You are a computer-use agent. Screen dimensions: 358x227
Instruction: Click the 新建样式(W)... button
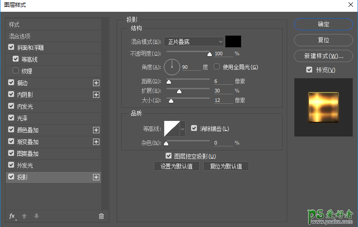(x=323, y=56)
